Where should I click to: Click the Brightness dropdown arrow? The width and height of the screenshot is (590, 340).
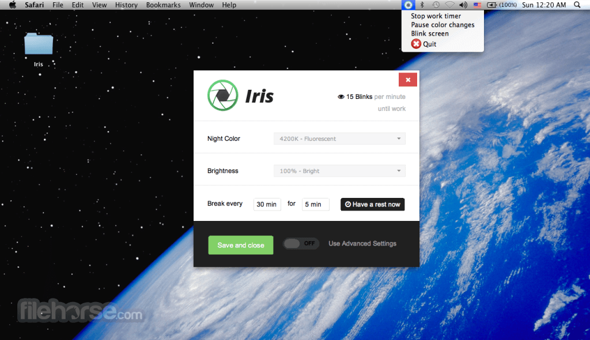(x=399, y=171)
